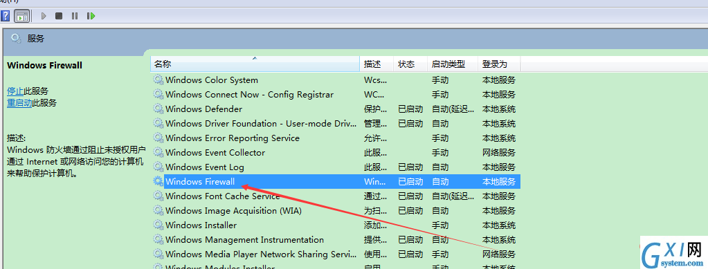Select Windows Image Acquisition (WIA) service name
The image size is (708, 269).
click(233, 210)
